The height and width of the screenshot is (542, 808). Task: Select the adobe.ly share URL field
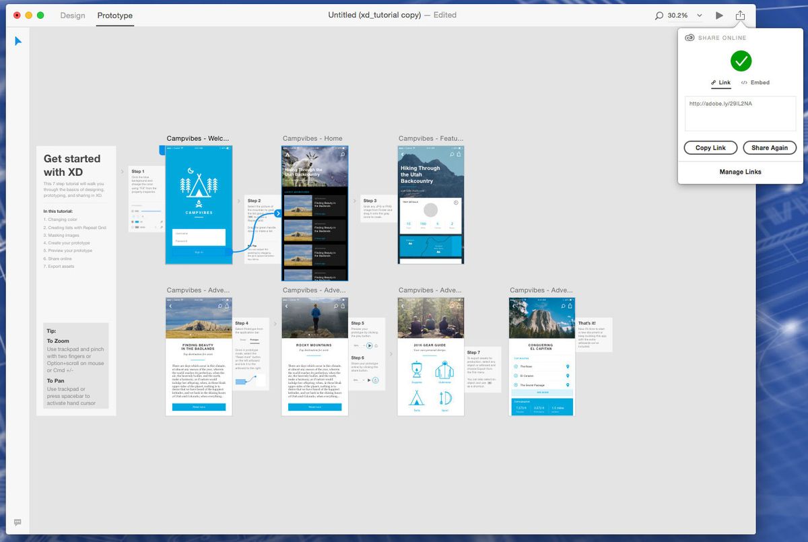click(739, 113)
